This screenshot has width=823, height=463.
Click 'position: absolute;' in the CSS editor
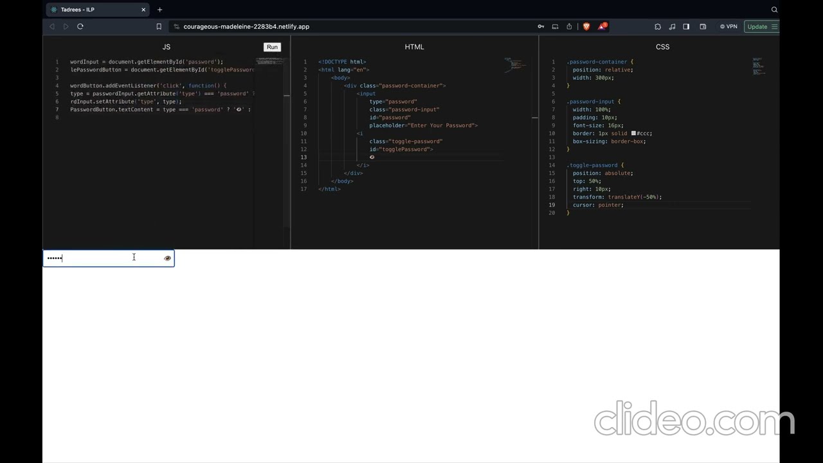click(603, 173)
